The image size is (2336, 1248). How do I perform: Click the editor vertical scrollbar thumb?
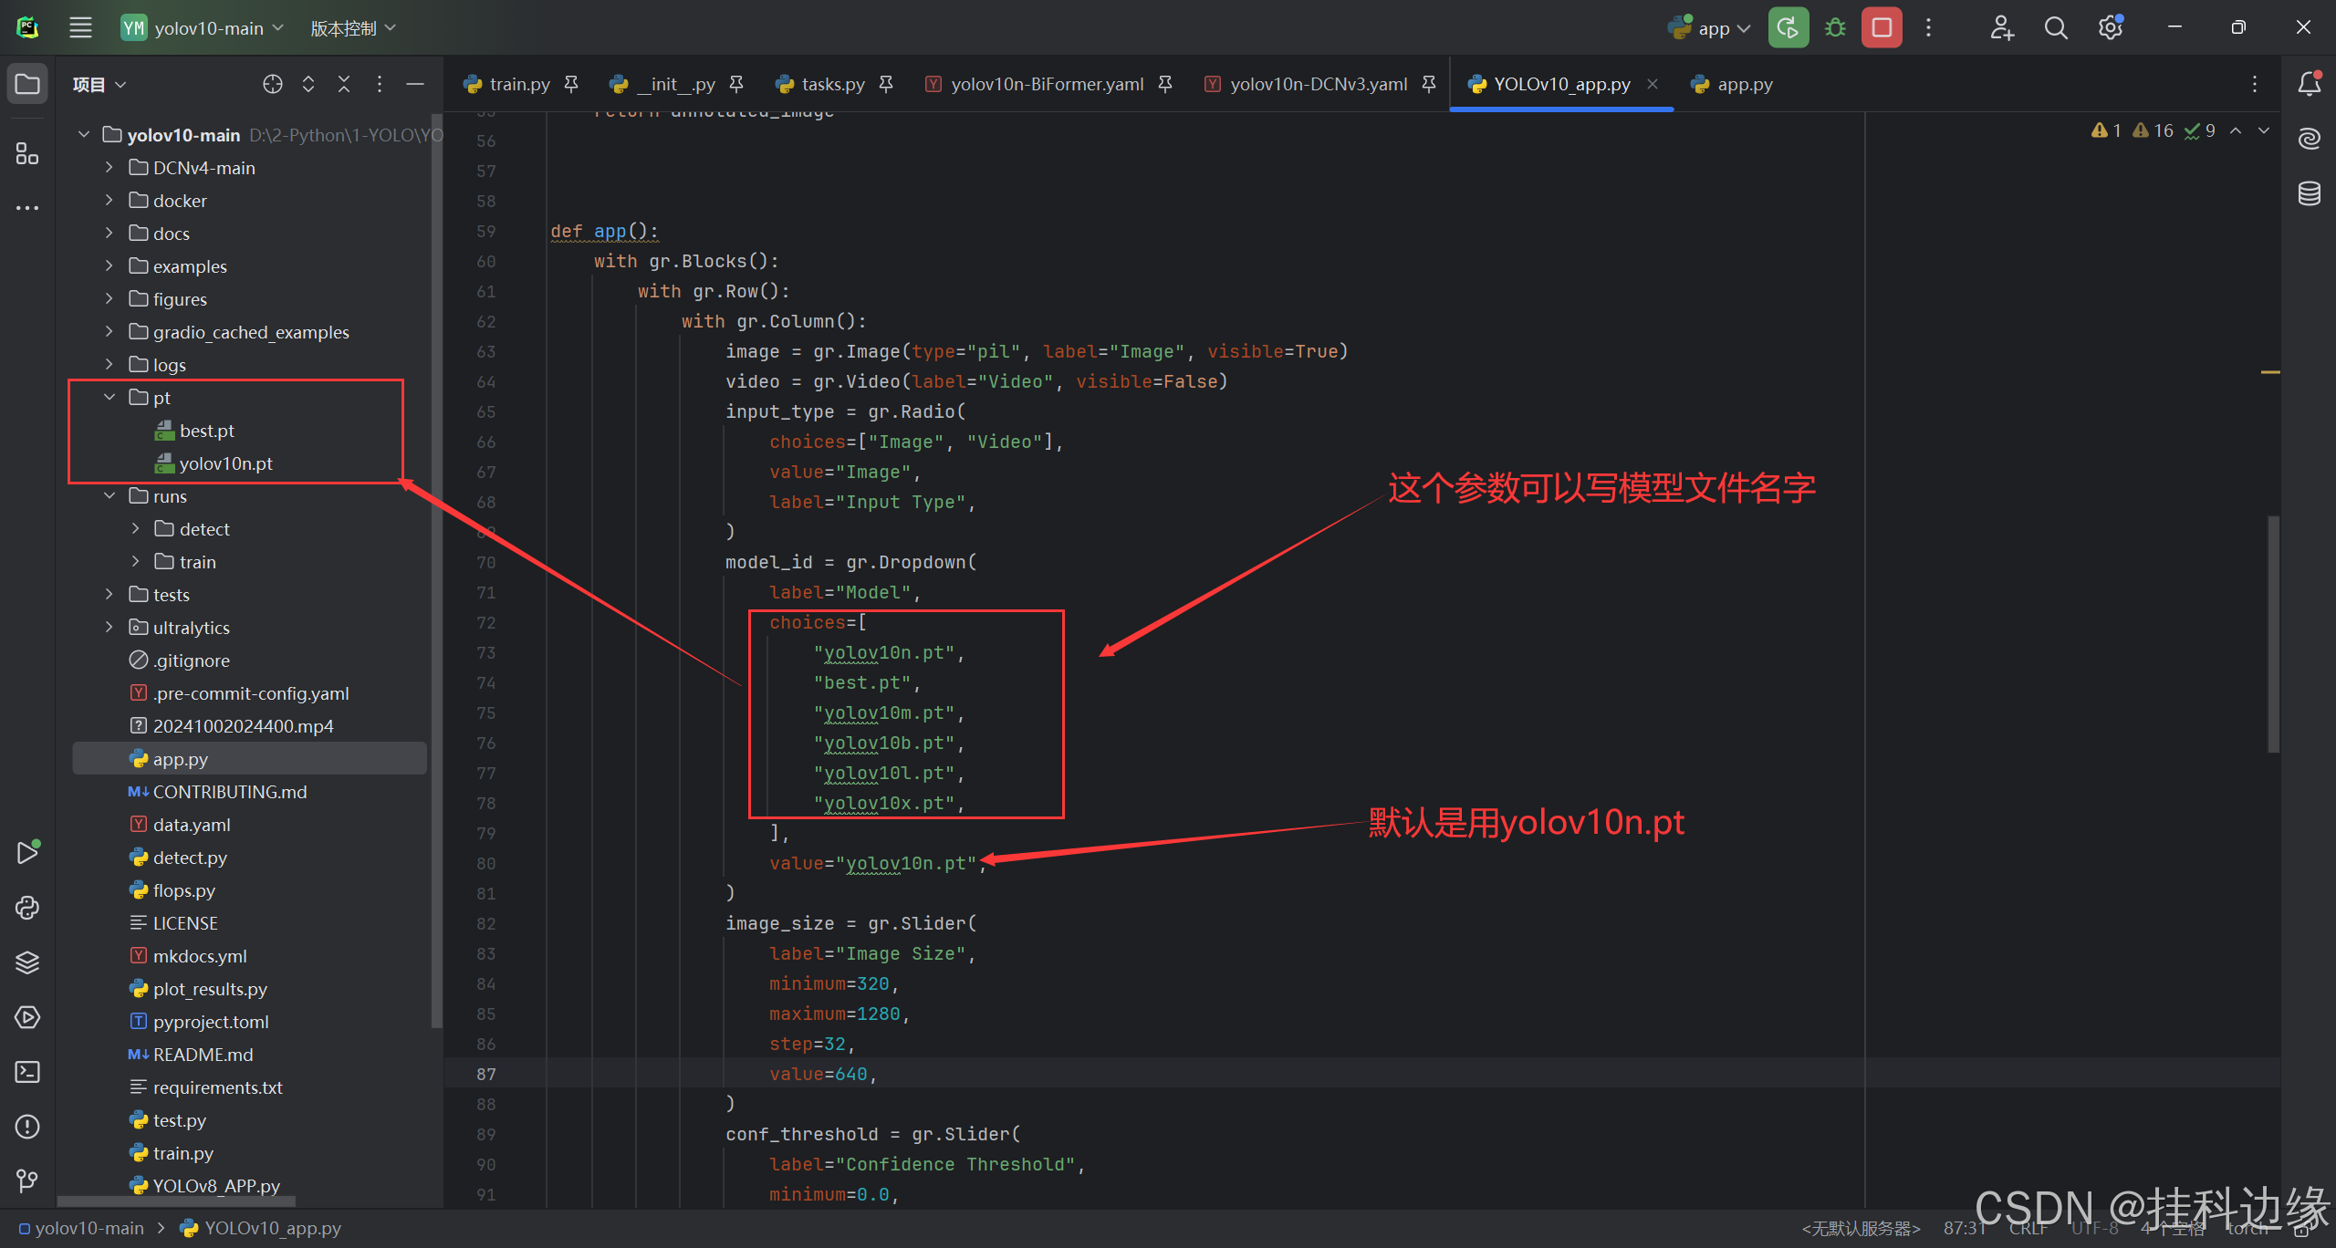[2273, 634]
